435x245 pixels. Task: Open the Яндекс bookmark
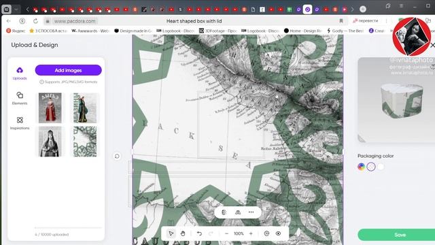pyautogui.click(x=16, y=31)
